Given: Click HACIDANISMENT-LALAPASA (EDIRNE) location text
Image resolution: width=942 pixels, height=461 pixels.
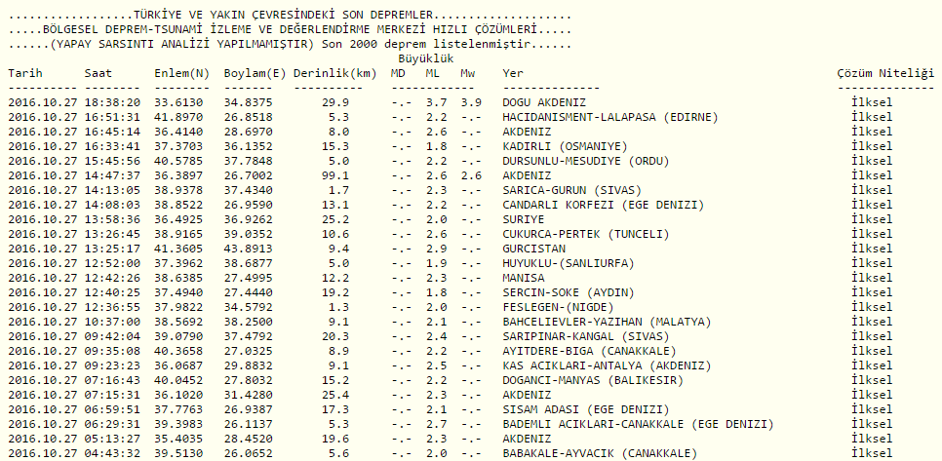Looking at the screenshot, I should click(x=610, y=117).
